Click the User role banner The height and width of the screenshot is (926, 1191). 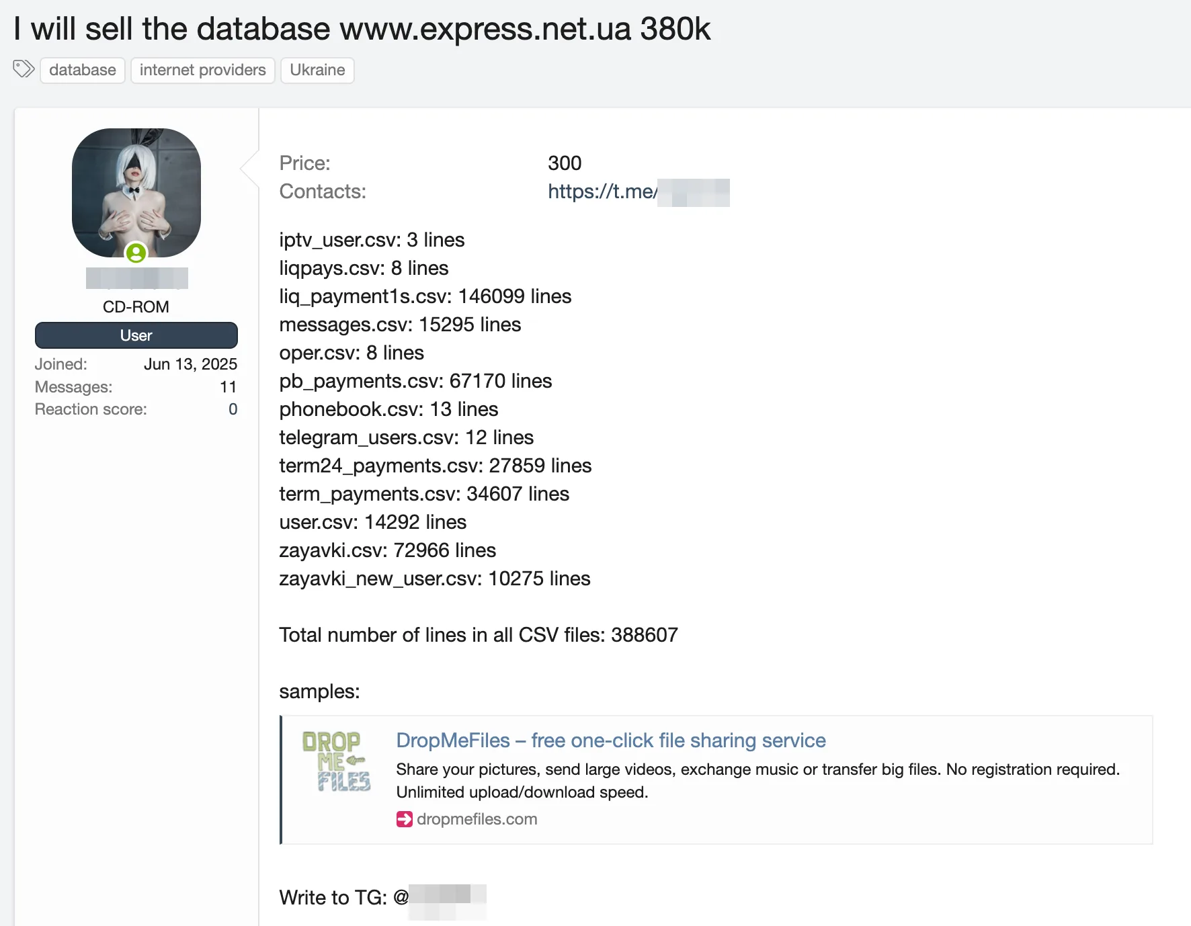pos(136,335)
